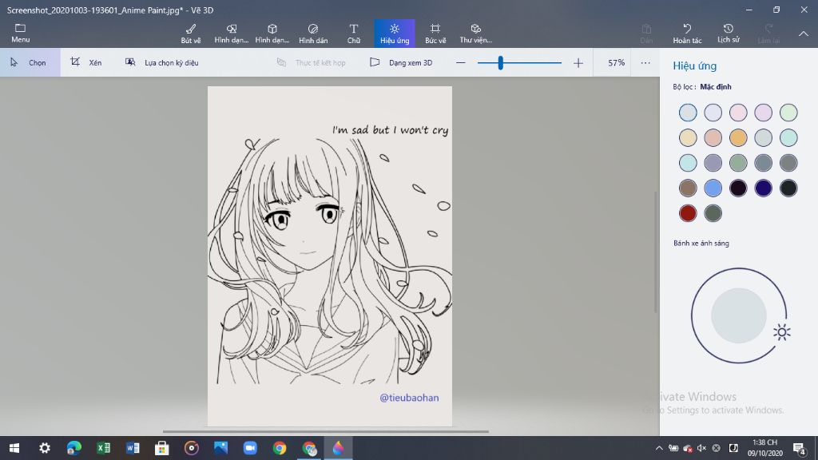The width and height of the screenshot is (818, 460).
Task: Click the horizontal scrollbar under canvas
Action: pyautogui.click(x=326, y=431)
